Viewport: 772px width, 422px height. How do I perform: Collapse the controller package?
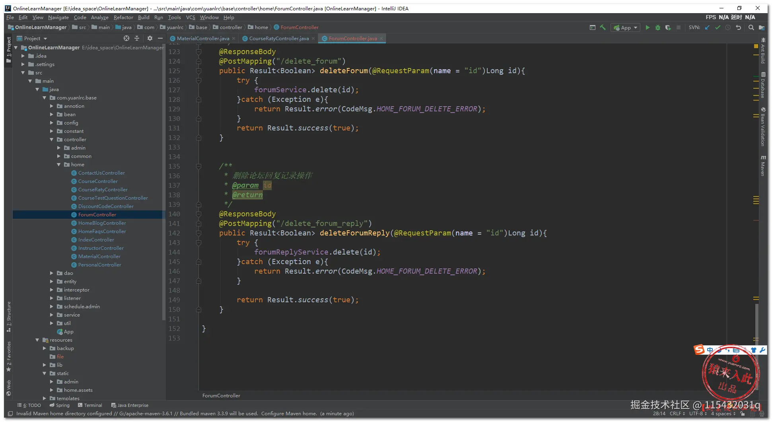52,140
